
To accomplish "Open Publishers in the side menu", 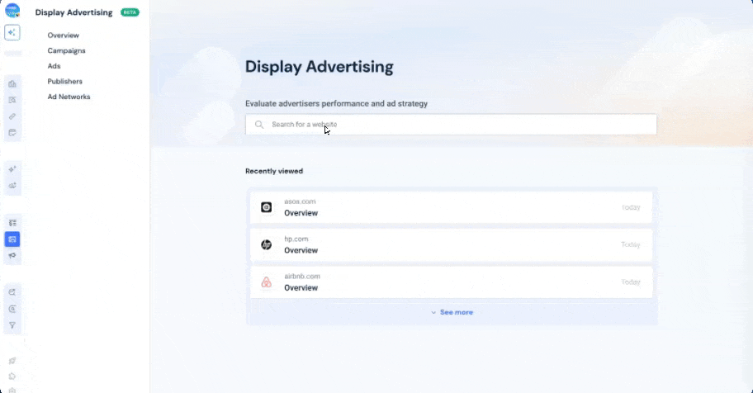I will point(65,81).
